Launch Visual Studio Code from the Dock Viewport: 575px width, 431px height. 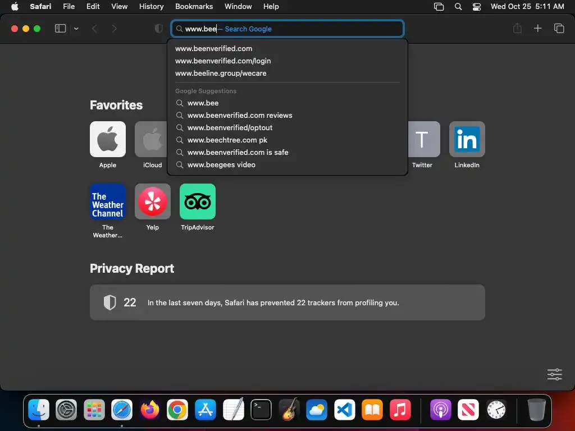pyautogui.click(x=344, y=409)
